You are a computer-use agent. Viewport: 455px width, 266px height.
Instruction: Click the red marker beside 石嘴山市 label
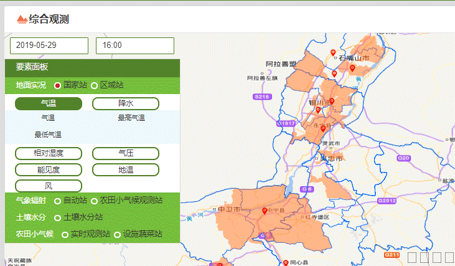click(x=334, y=53)
